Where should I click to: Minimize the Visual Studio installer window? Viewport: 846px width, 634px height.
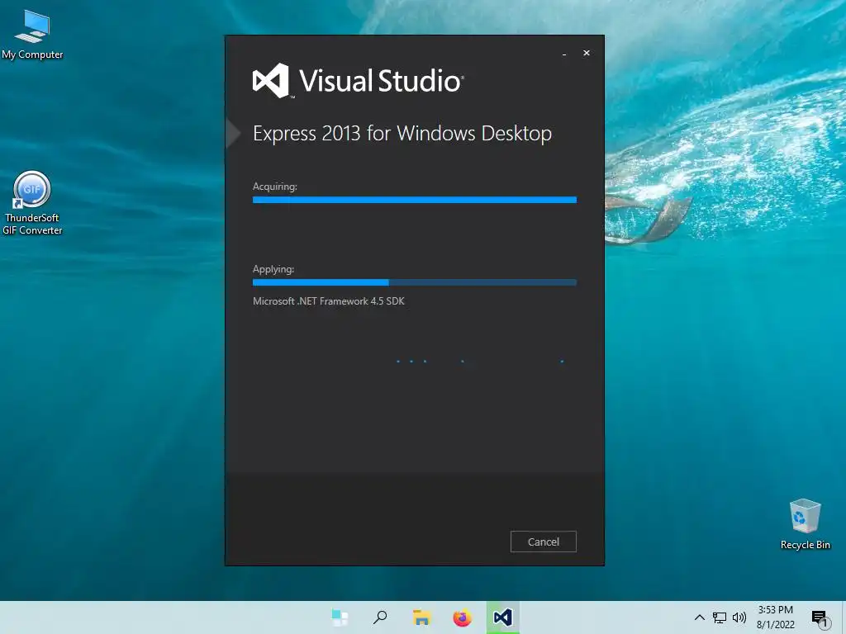click(564, 54)
